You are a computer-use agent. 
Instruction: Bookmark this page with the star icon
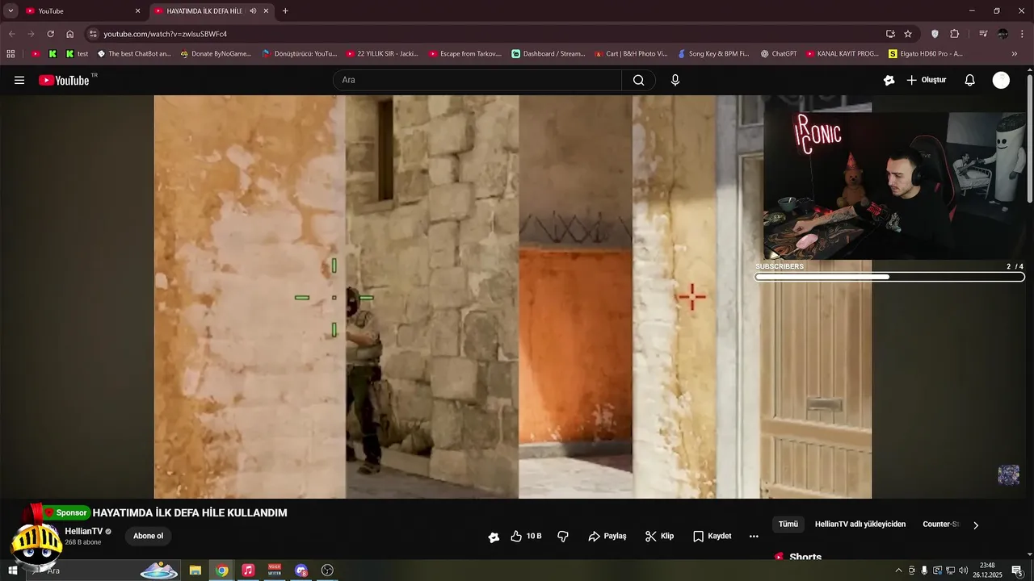[908, 34]
